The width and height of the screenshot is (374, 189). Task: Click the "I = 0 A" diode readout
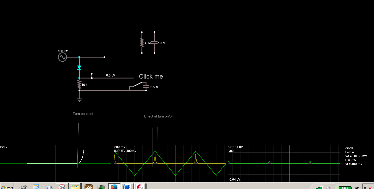(x=349, y=152)
